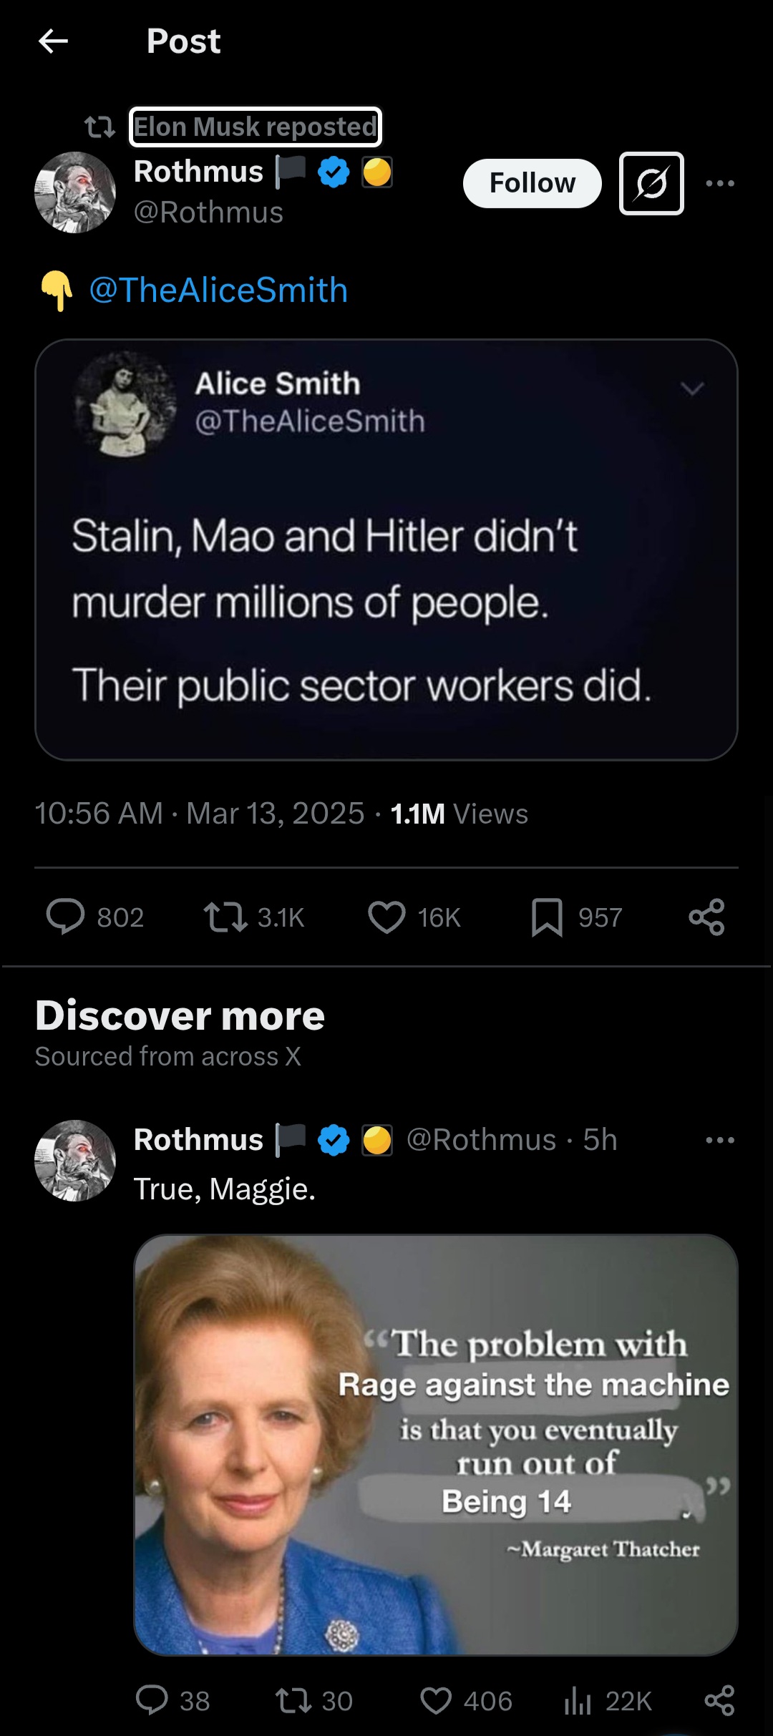
Task: Open reply on main post
Action: (x=66, y=917)
